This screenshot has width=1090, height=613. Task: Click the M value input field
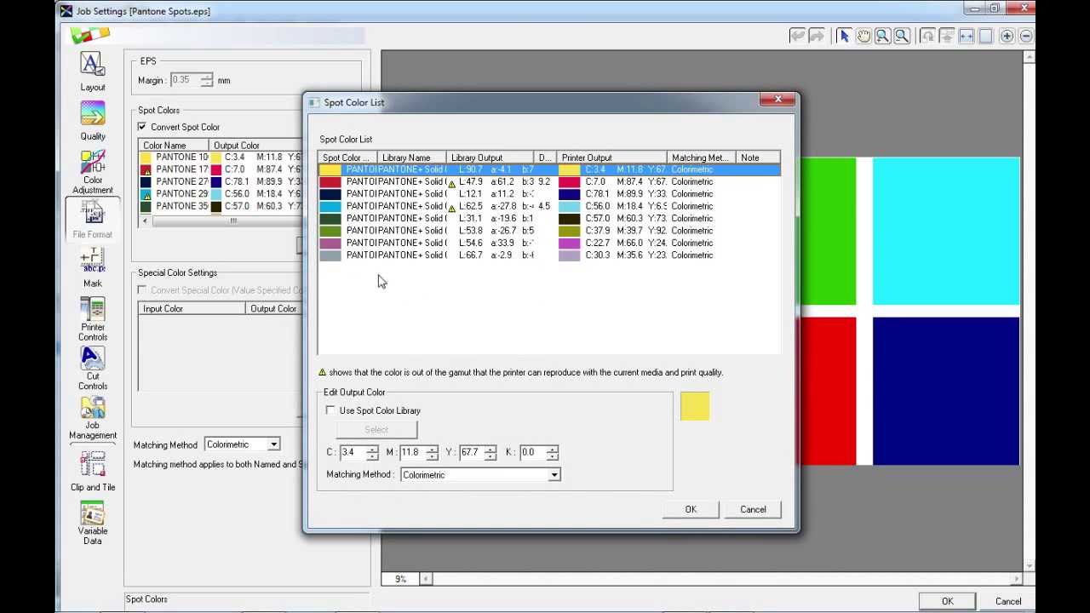(412, 452)
